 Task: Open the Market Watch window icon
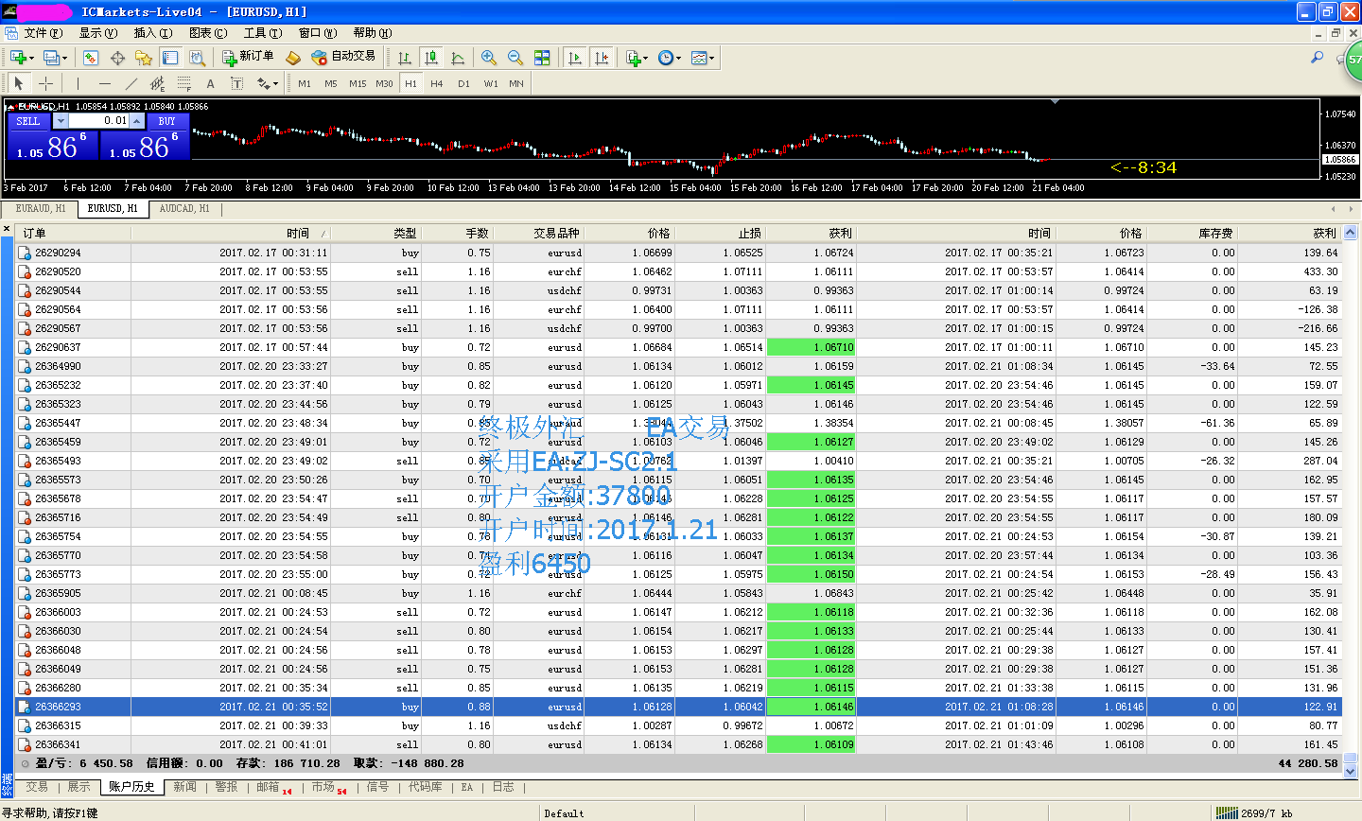91,58
